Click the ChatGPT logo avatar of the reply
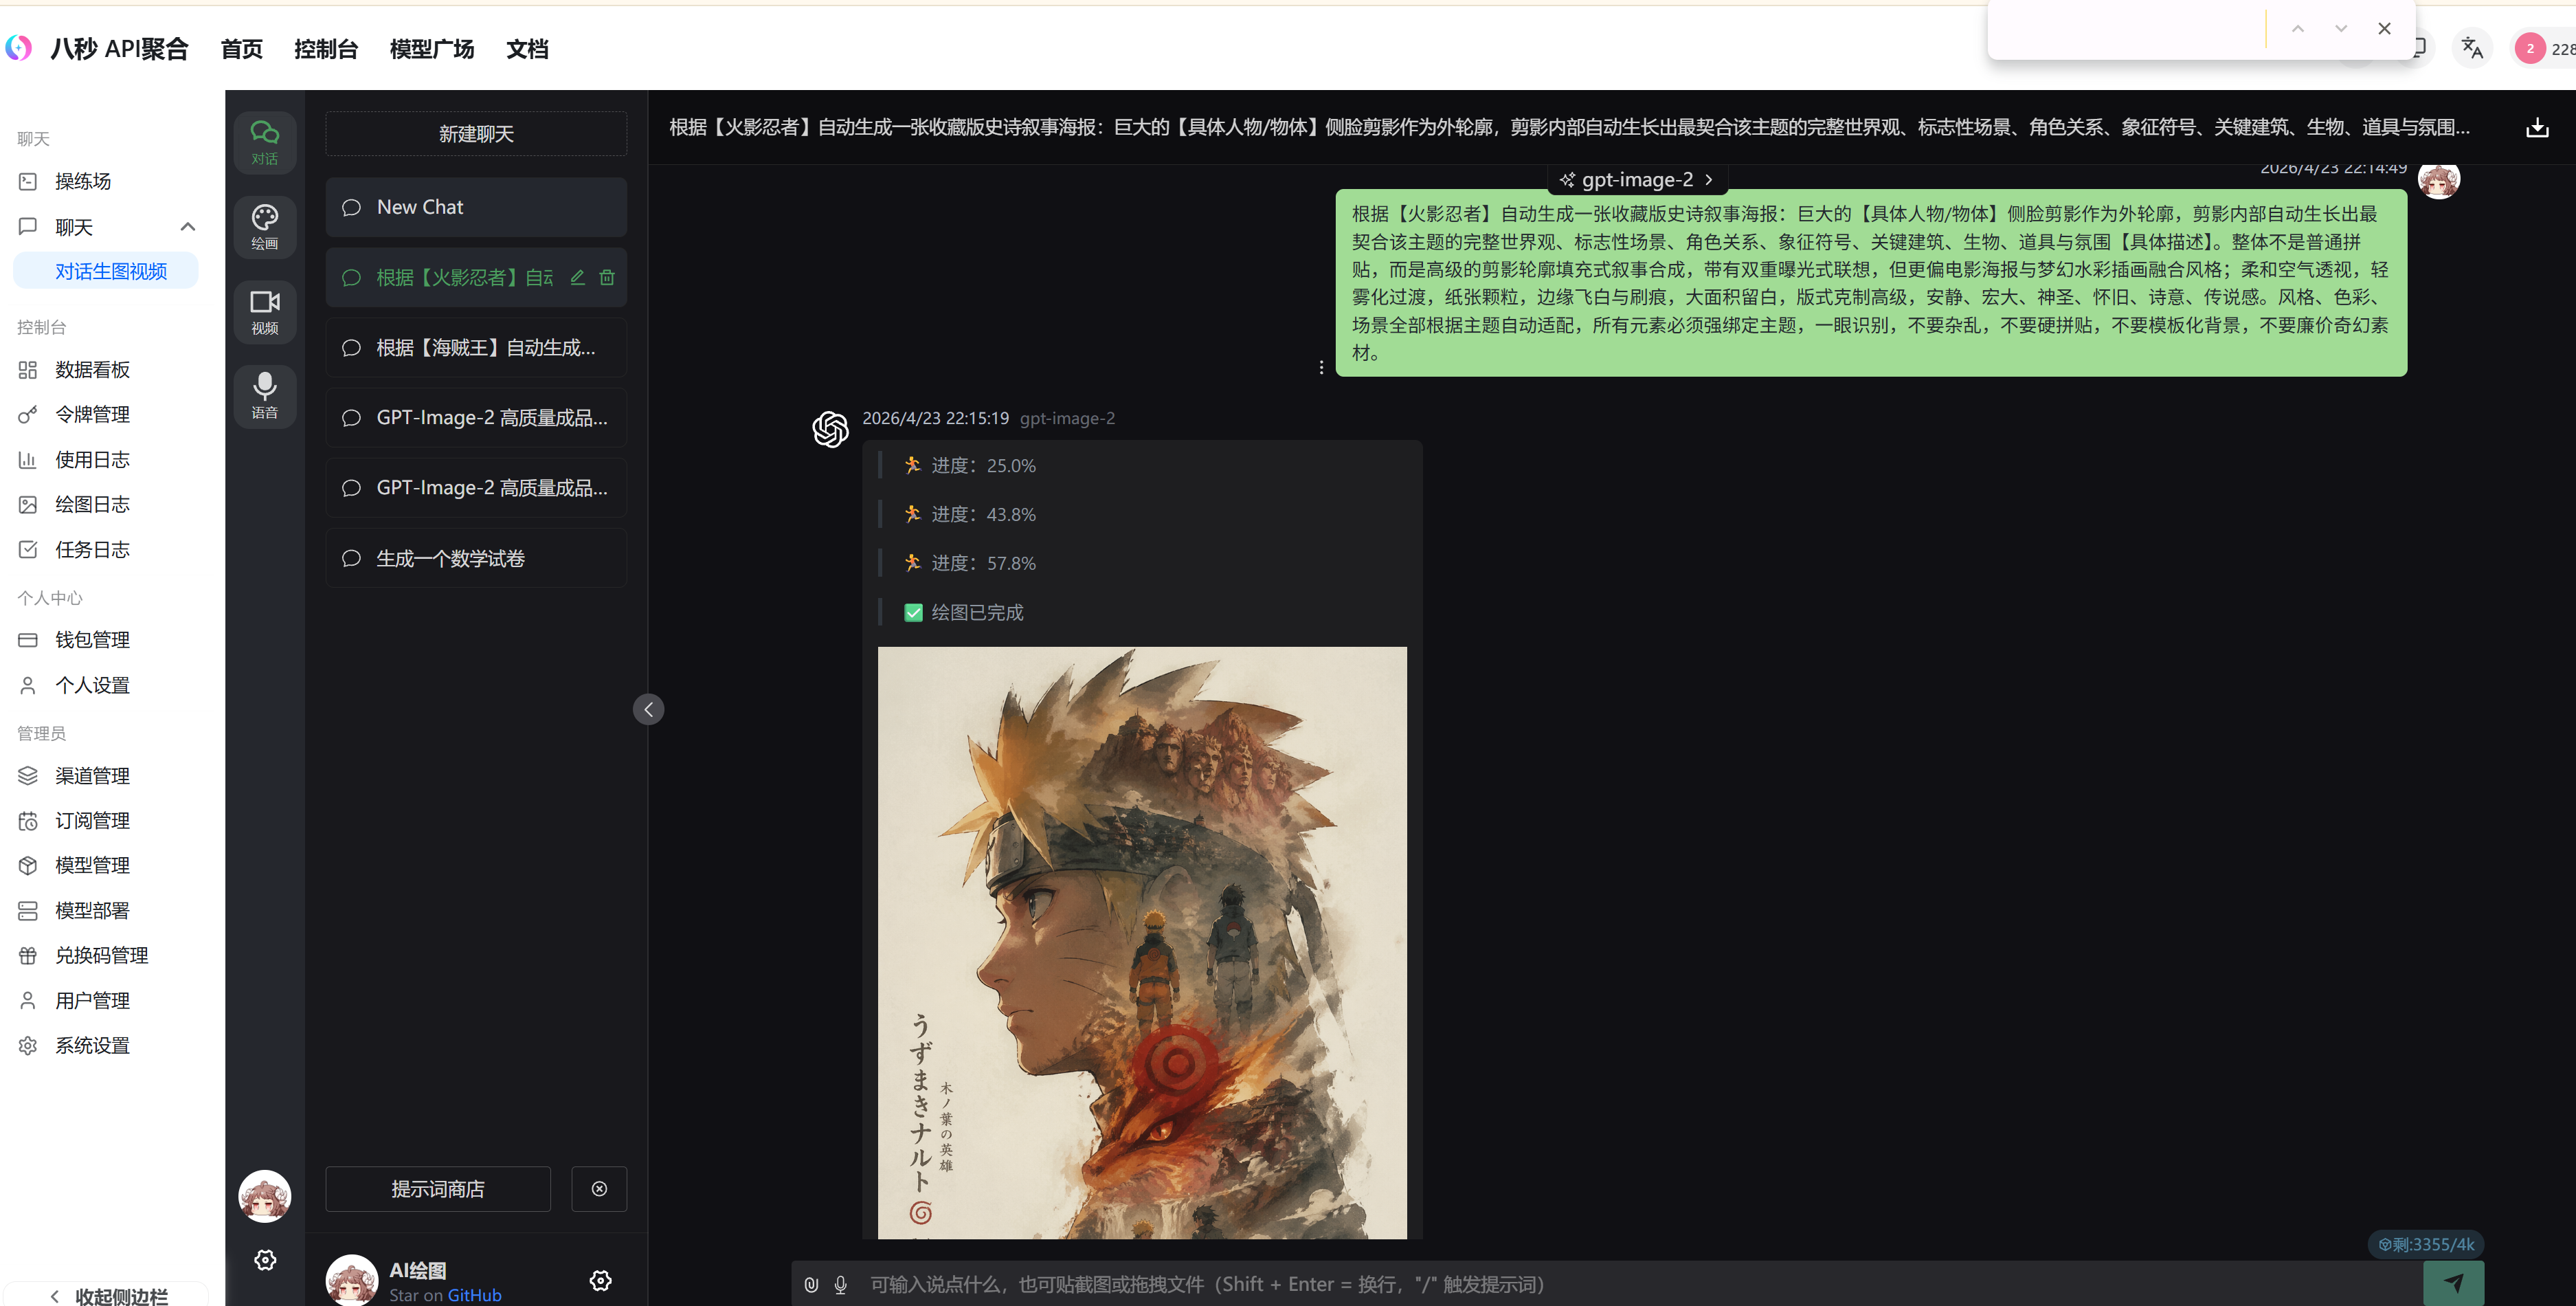The height and width of the screenshot is (1306, 2576). [830, 429]
